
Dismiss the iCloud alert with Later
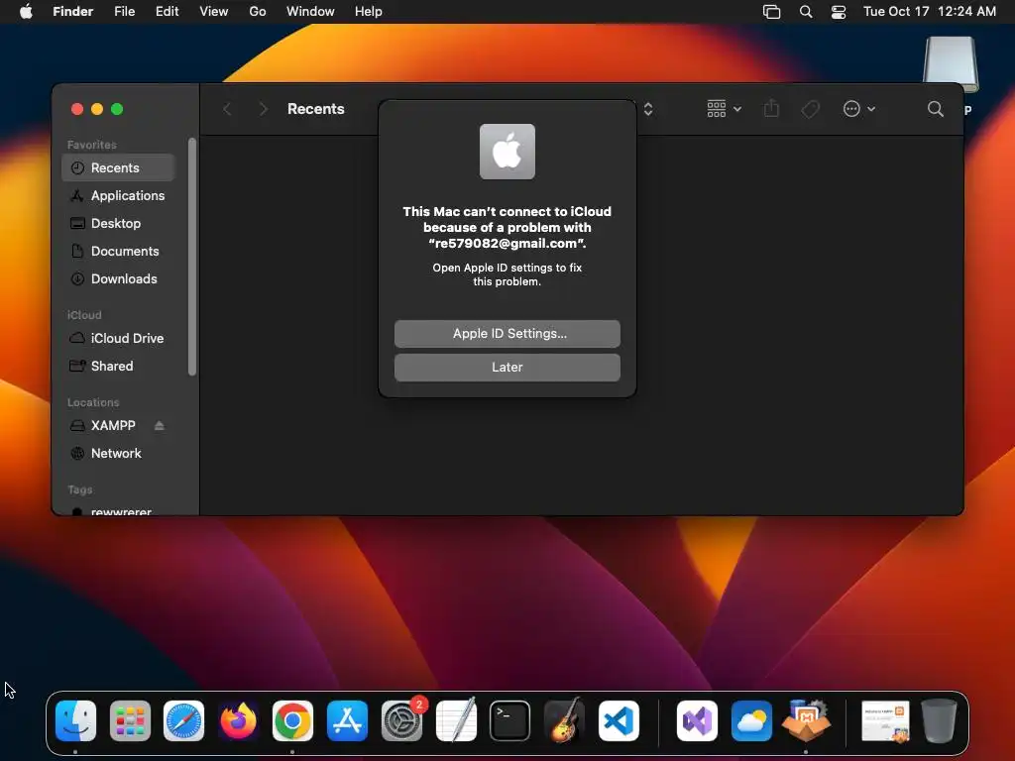[507, 367]
